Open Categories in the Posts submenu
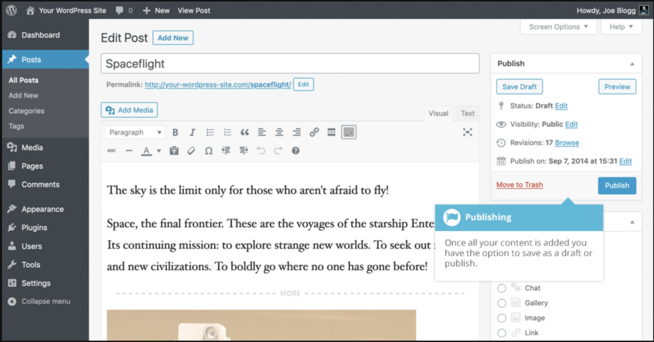 pyautogui.click(x=26, y=111)
